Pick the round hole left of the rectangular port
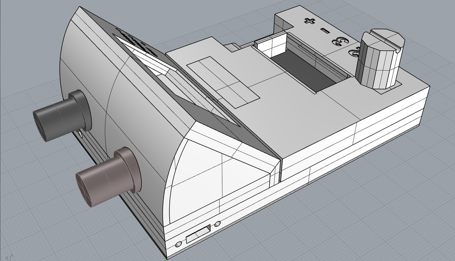This screenshot has width=455, height=261. click(x=179, y=245)
